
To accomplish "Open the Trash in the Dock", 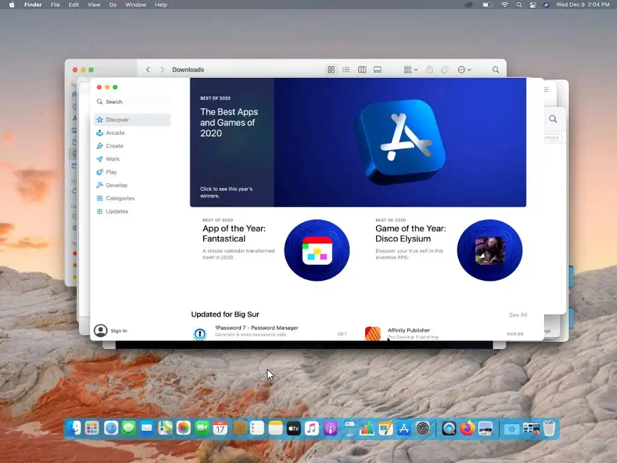I will 549,429.
